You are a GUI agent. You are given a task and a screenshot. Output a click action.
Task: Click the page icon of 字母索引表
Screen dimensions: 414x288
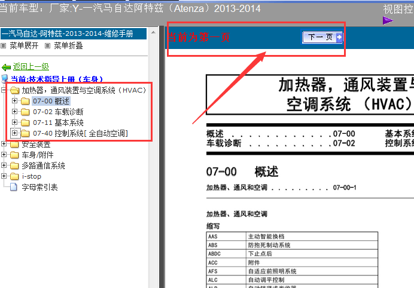click(14, 187)
